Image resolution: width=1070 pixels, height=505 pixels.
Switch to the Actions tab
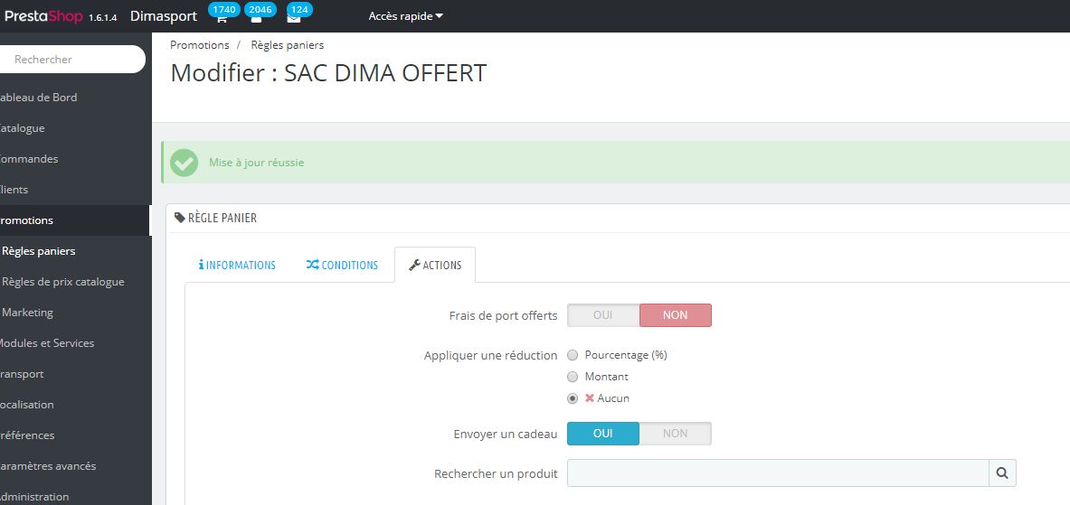tap(435, 265)
